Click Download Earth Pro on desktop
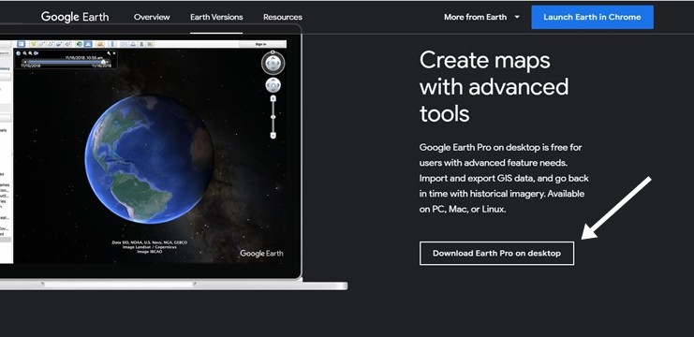694x337 pixels. click(x=496, y=254)
